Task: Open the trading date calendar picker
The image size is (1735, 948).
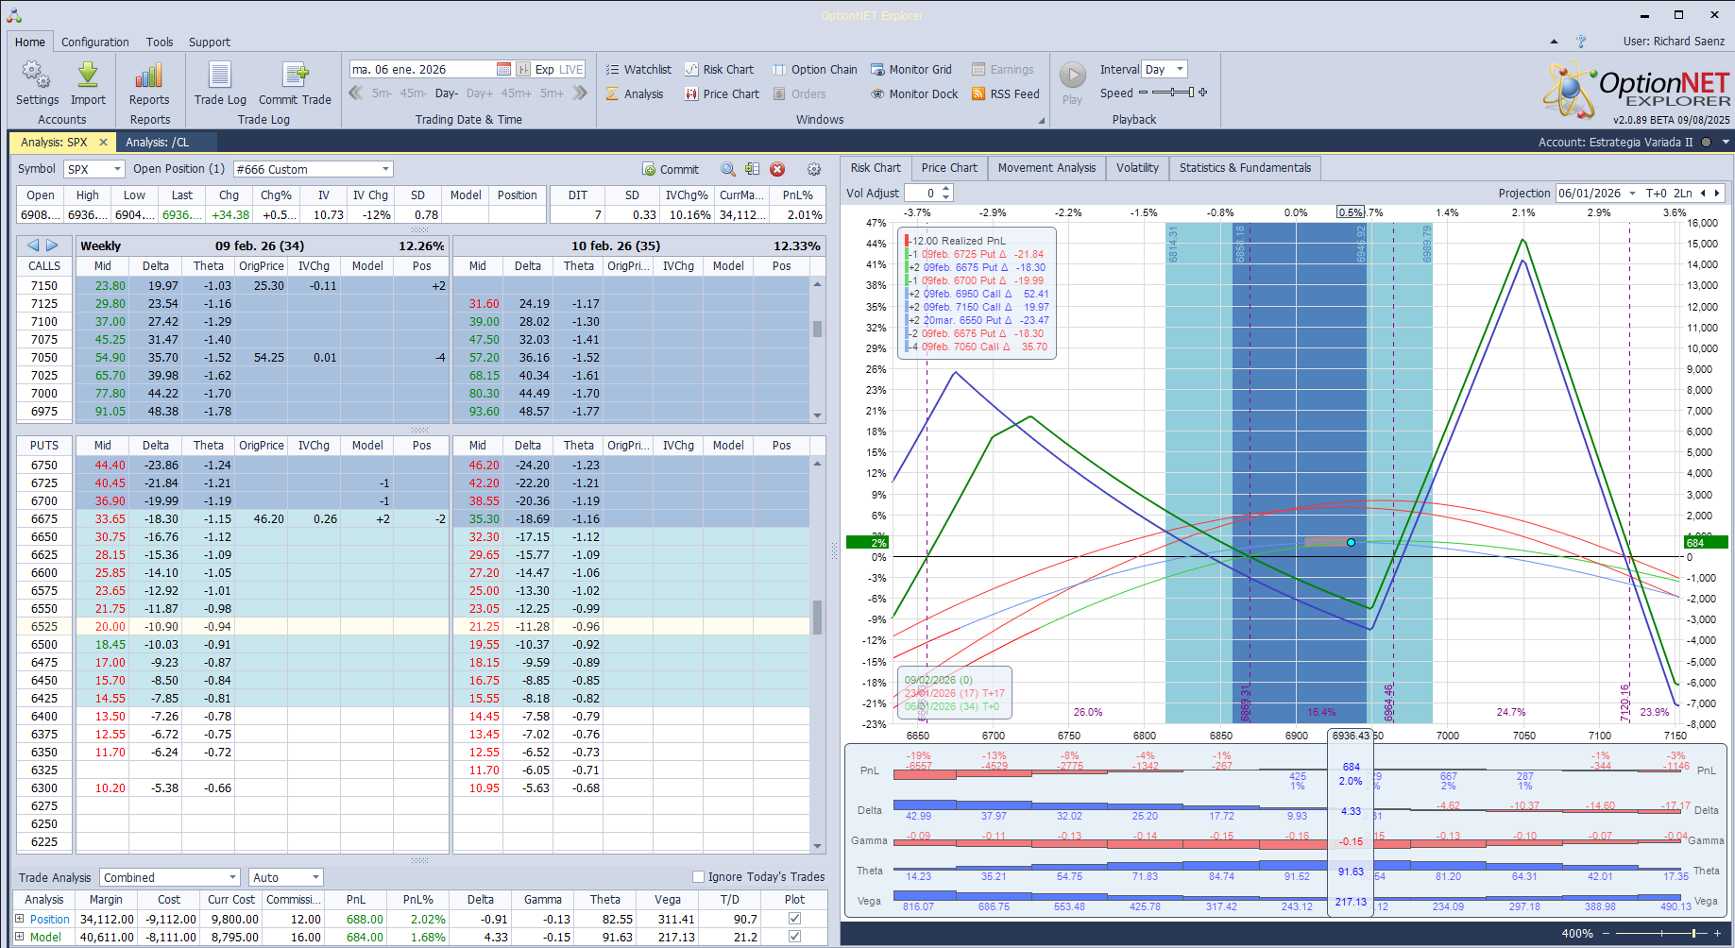Action: [503, 69]
